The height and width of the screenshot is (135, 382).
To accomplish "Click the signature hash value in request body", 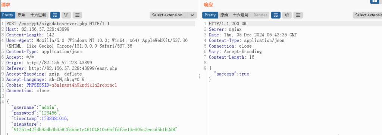I will point(94,130).
